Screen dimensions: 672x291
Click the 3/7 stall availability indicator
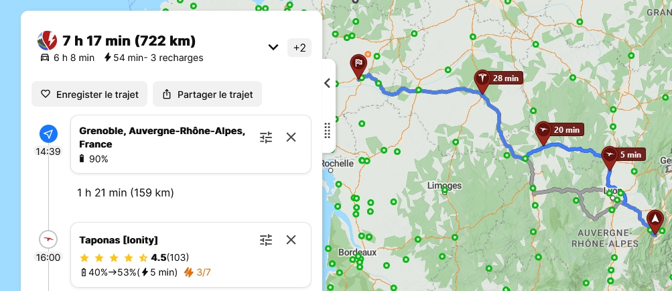[198, 272]
